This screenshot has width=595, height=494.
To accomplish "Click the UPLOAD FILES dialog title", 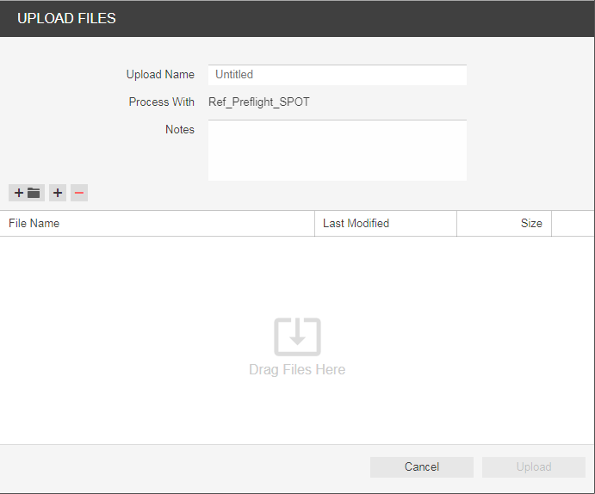I will tap(66, 18).
